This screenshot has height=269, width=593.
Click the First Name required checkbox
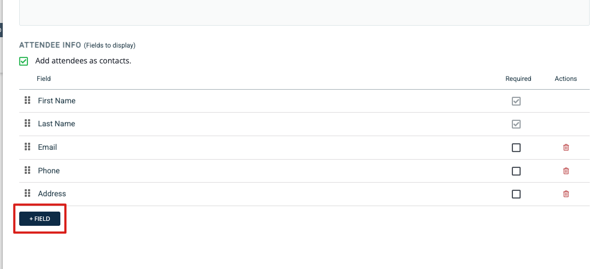[516, 101]
